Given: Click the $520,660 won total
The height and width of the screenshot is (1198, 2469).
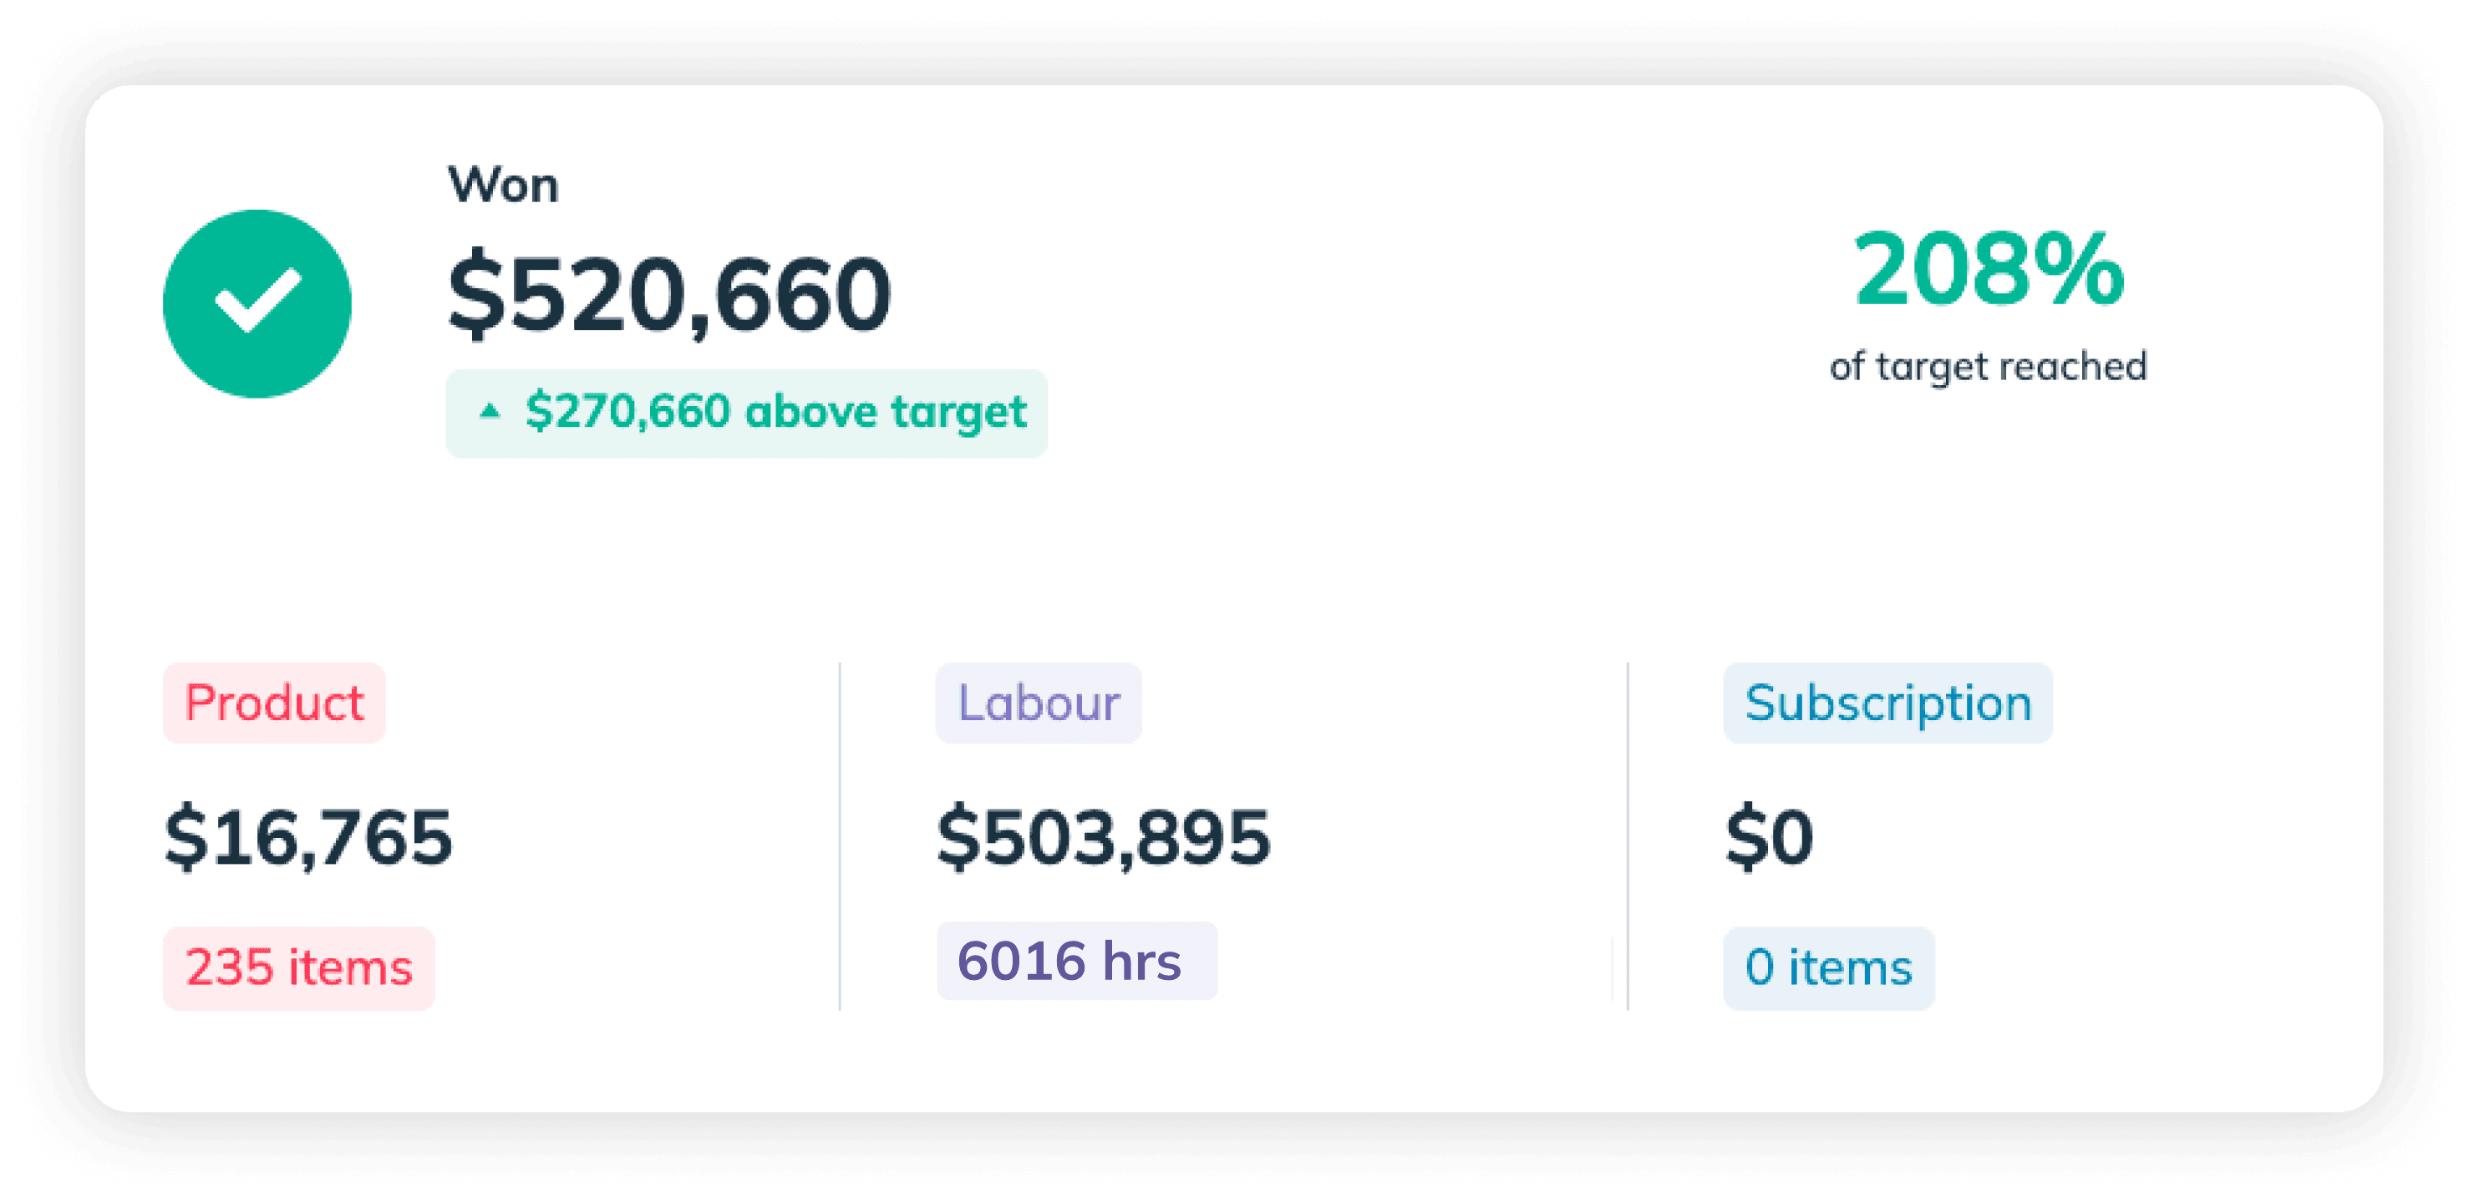Looking at the screenshot, I should coord(670,294).
